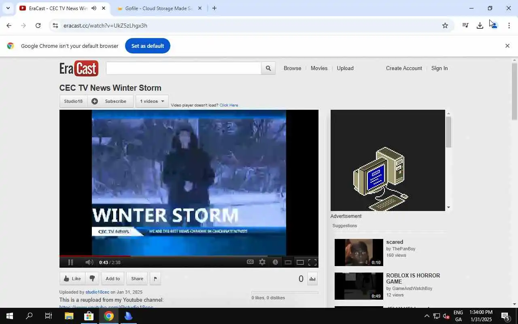Click the ENG GA language indicator
The height and width of the screenshot is (324, 518).
coord(458,316)
